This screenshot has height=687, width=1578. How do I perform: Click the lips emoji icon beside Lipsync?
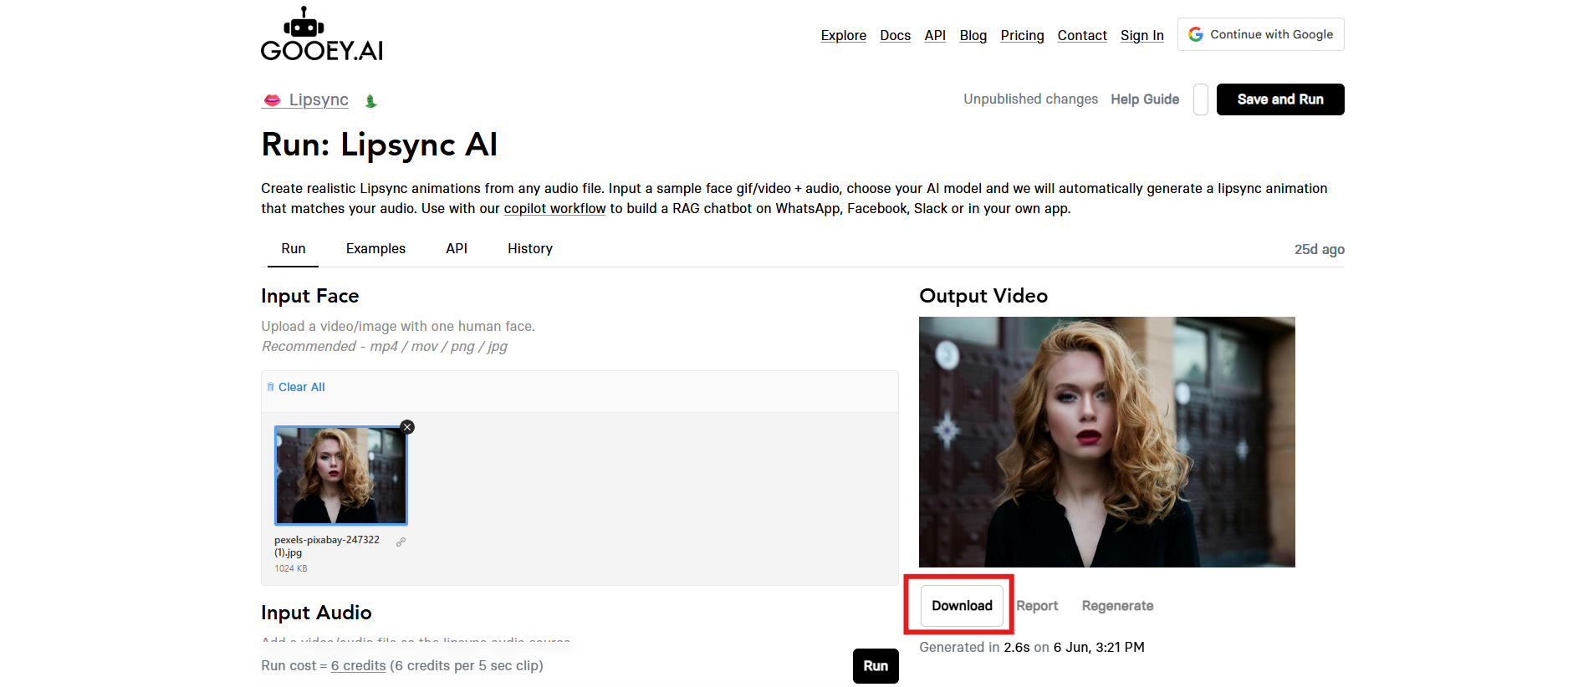pyautogui.click(x=272, y=100)
